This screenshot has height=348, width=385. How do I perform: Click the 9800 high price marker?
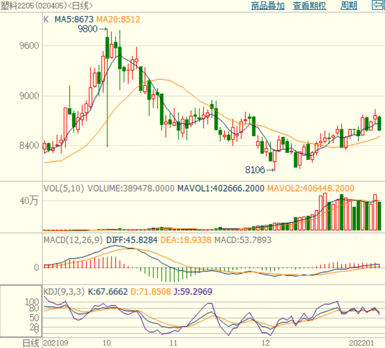point(88,29)
